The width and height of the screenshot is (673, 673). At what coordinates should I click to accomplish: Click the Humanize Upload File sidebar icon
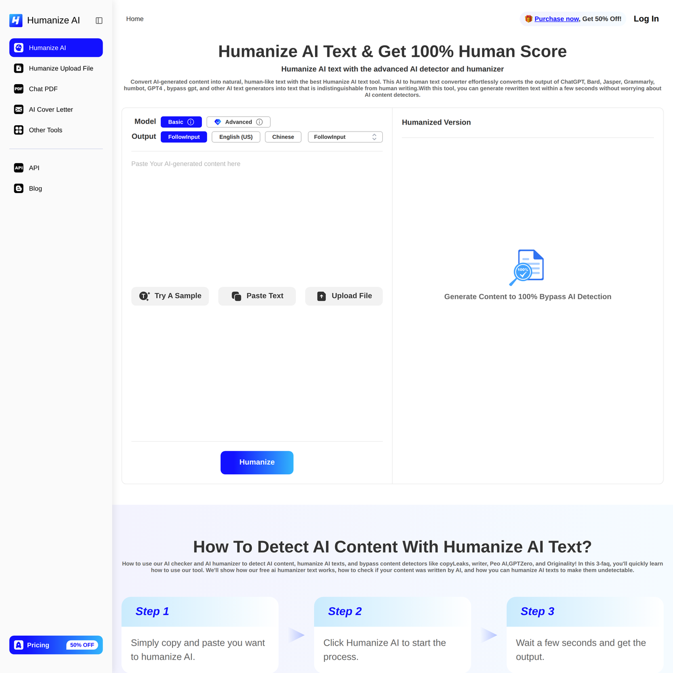coord(19,68)
